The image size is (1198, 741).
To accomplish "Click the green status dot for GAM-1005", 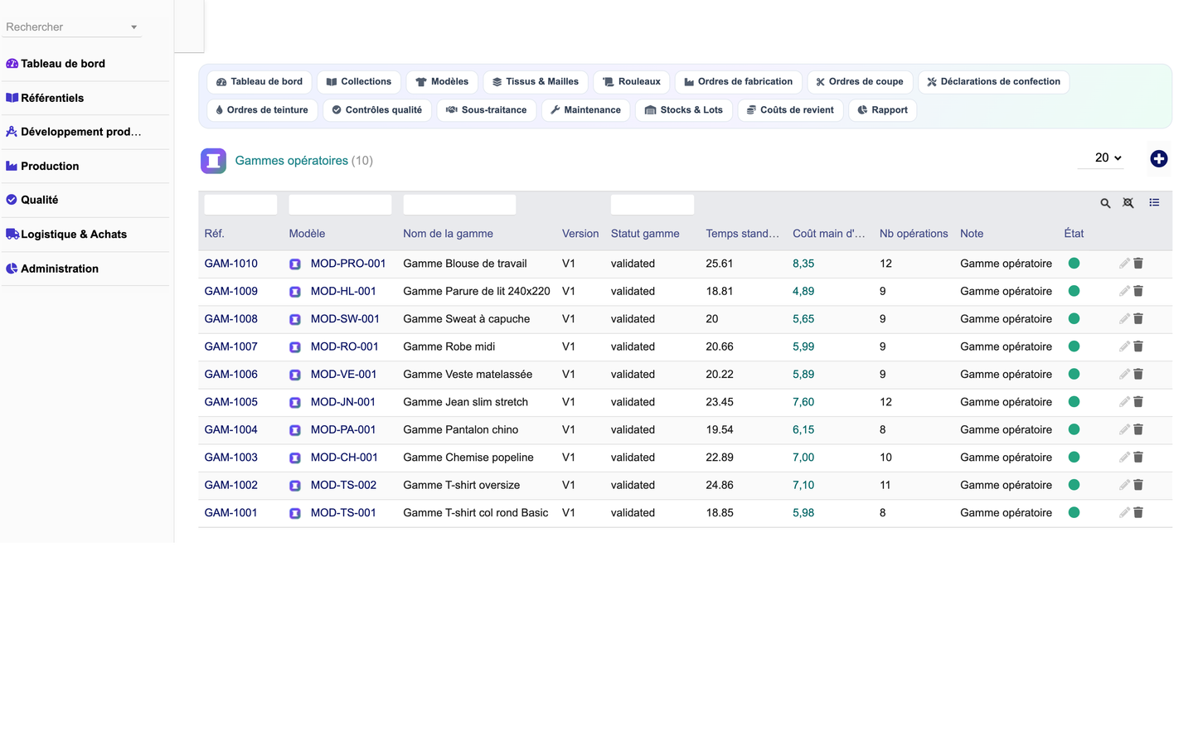I will click(1074, 402).
